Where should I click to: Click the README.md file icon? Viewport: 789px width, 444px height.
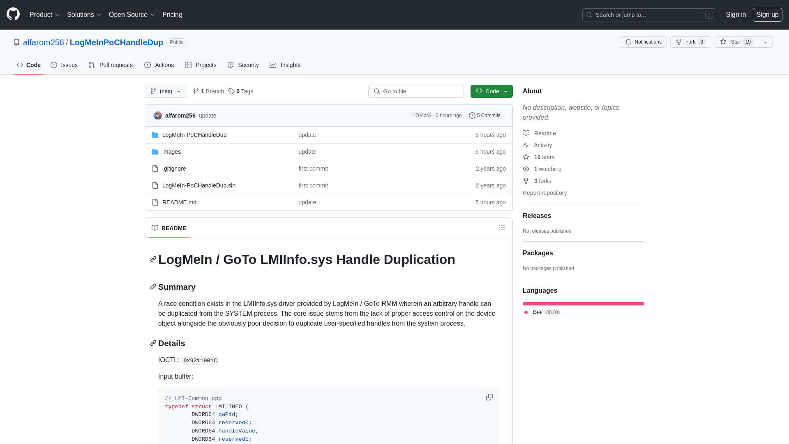click(x=155, y=202)
